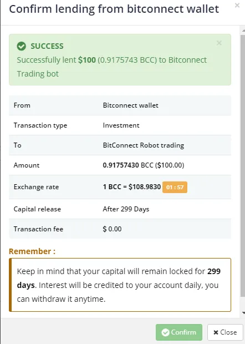Click the After 299 Days capital release value
Viewport: 245px width, 344px height.
126,209
